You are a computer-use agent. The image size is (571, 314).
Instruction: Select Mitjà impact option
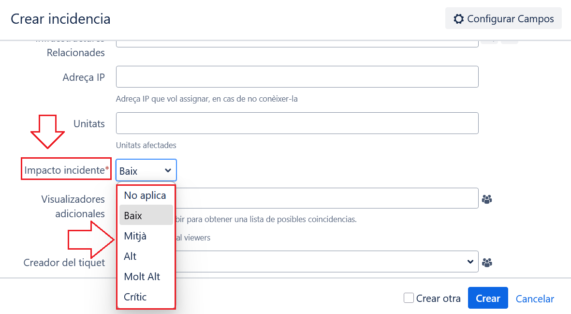pyautogui.click(x=145, y=236)
